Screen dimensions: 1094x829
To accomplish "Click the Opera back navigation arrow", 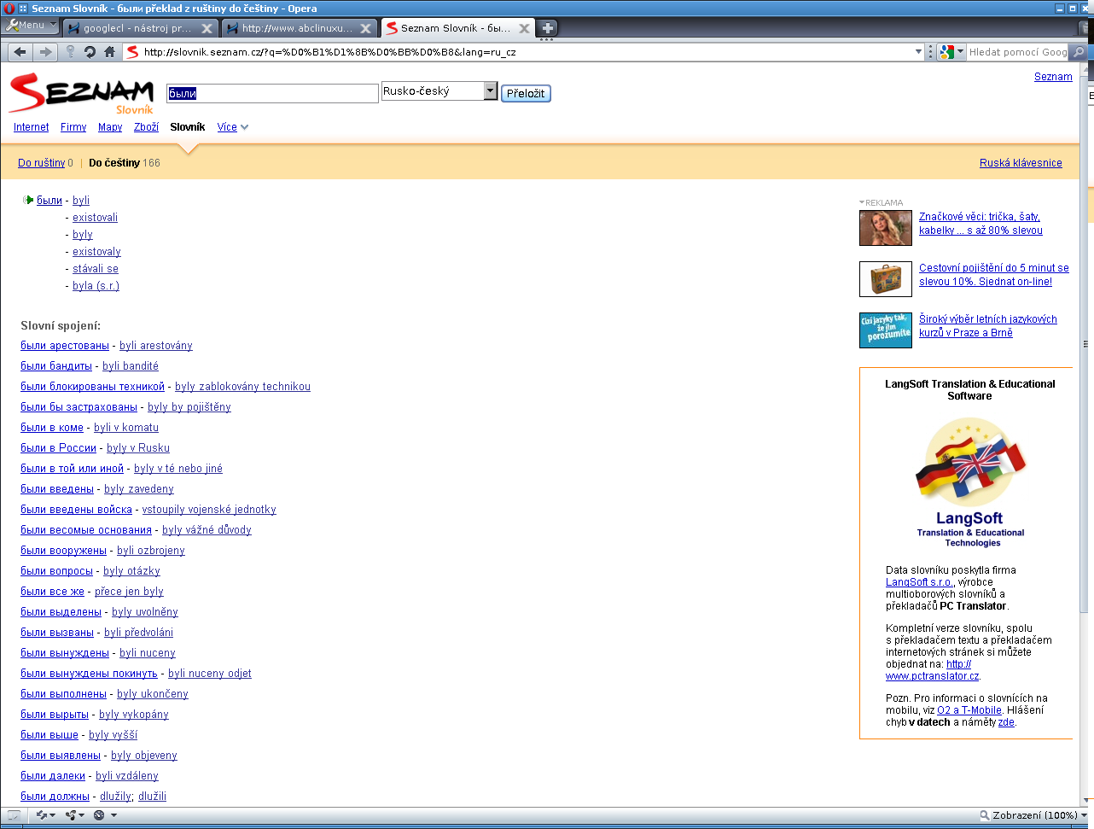I will (20, 52).
